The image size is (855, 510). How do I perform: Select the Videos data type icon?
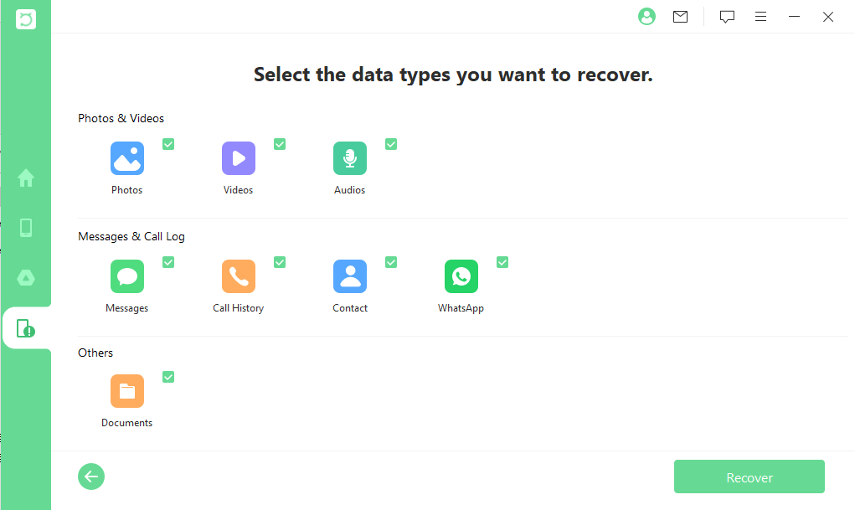tap(238, 157)
